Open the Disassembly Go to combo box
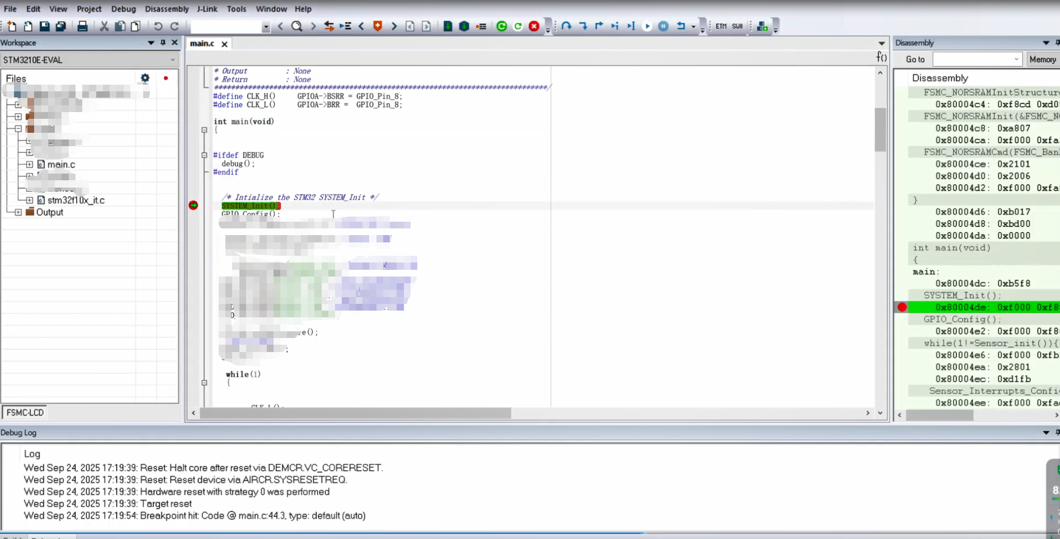Image resolution: width=1060 pixels, height=539 pixels. point(977,59)
